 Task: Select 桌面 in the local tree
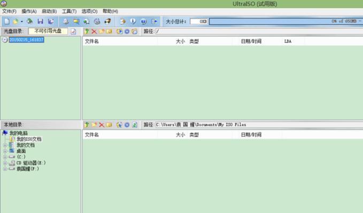(x=21, y=151)
